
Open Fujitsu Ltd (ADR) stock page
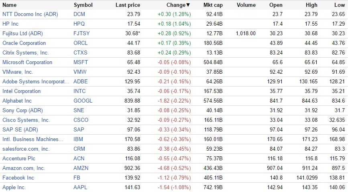[22, 34]
